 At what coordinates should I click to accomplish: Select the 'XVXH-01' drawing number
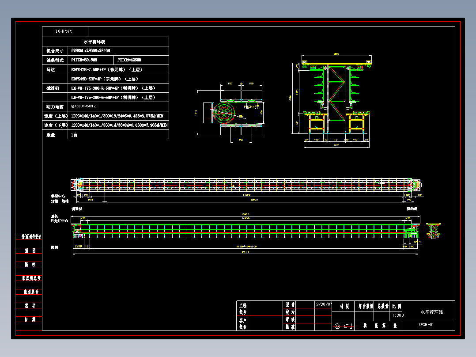tap(426, 324)
